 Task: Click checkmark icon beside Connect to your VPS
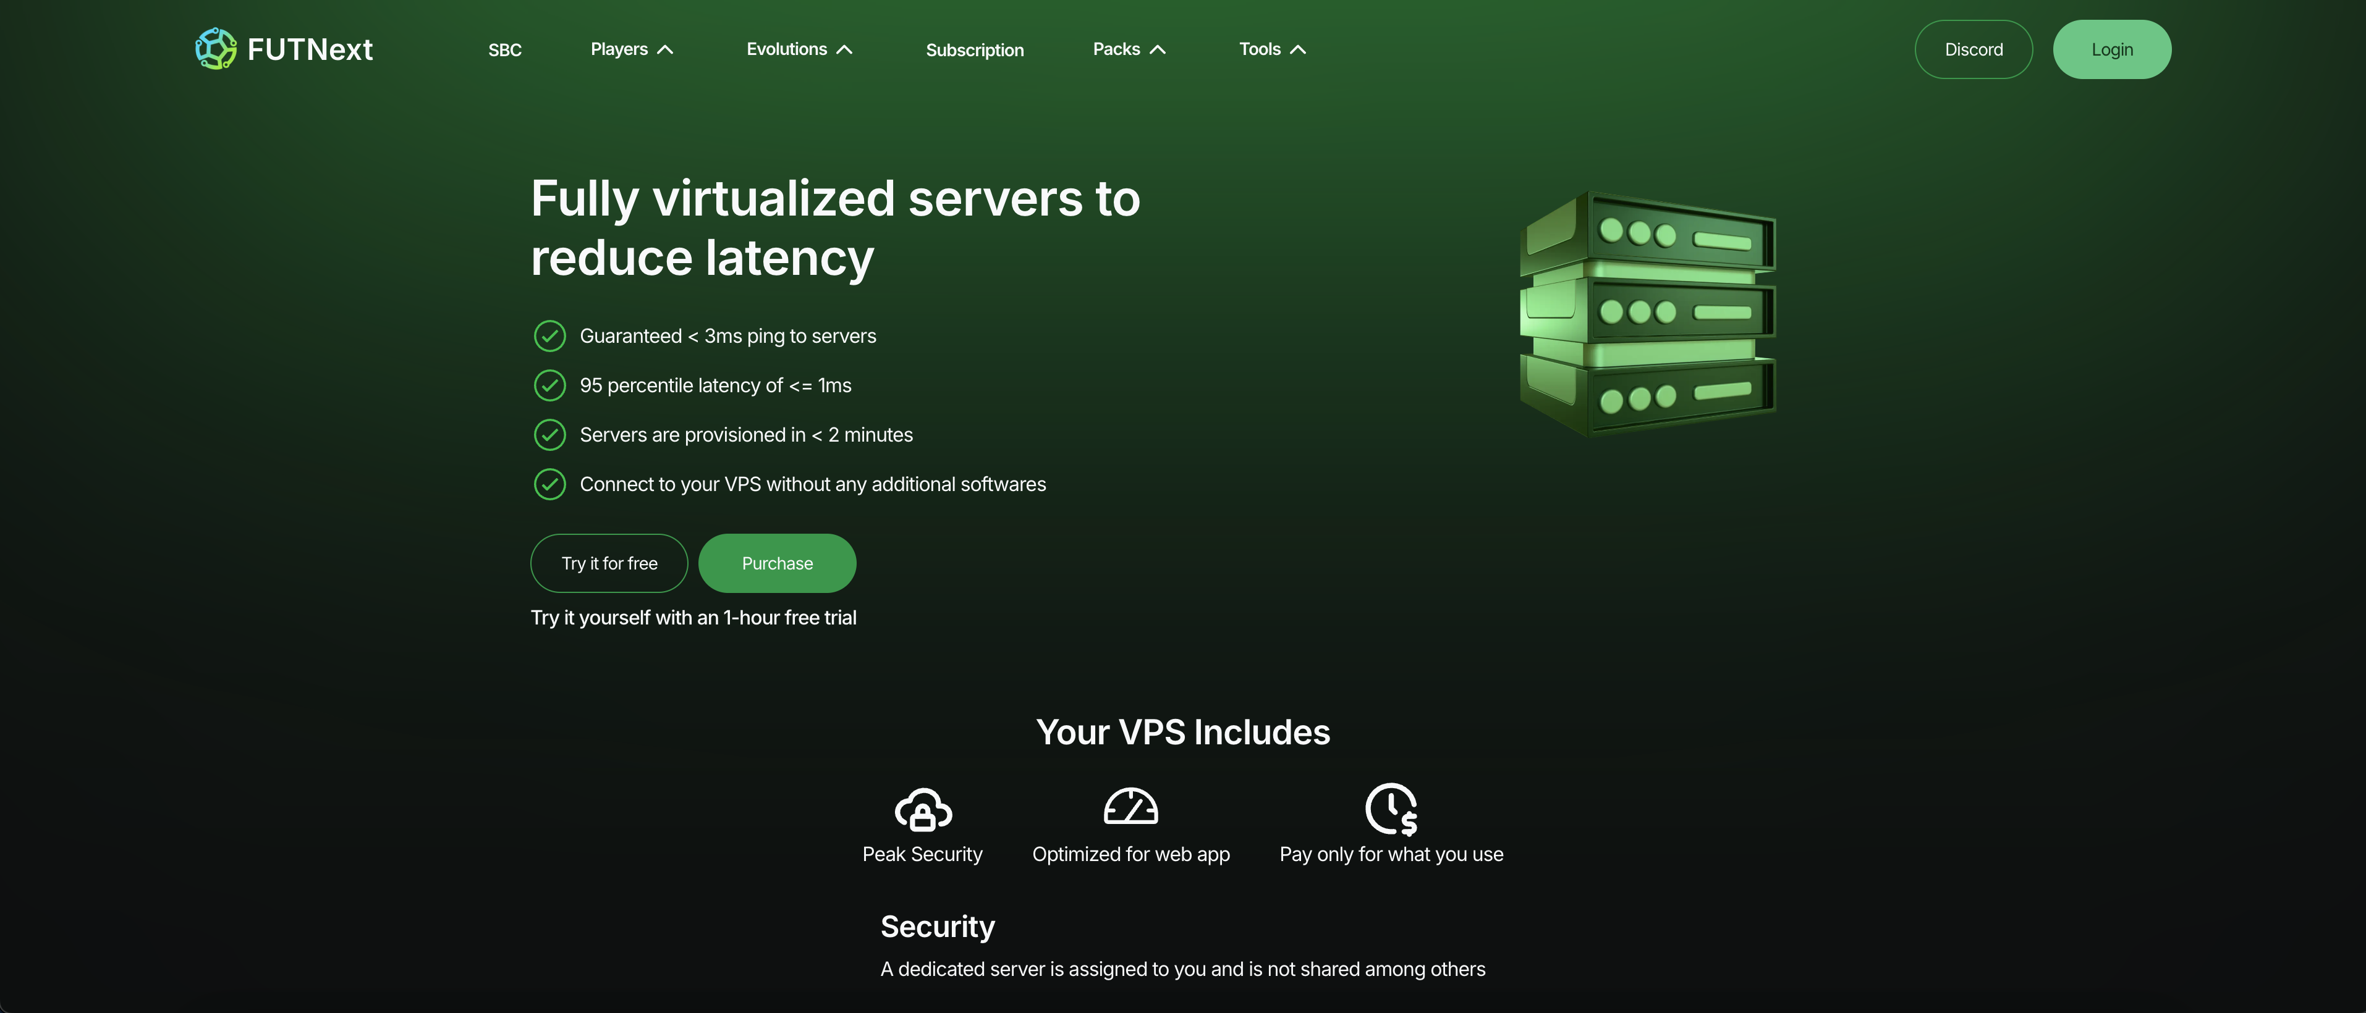[549, 484]
